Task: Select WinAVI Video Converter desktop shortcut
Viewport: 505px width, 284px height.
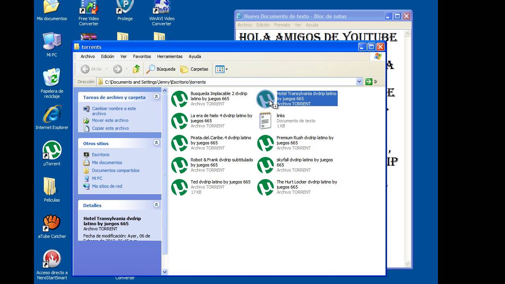Action: (x=162, y=13)
